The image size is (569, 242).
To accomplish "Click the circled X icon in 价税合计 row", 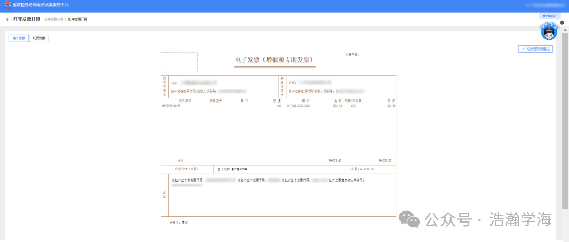I will pyautogui.click(x=219, y=169).
